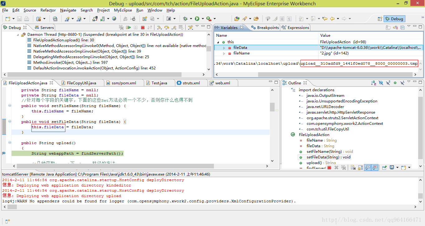Select FileUploadAction.upload() line 30 stack frame
Screen dimensions: 425x226
[61, 40]
